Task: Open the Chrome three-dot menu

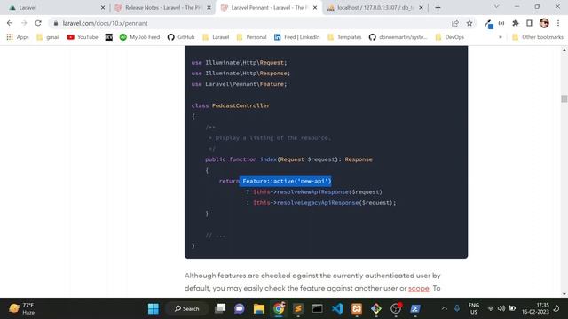Action: click(558, 23)
